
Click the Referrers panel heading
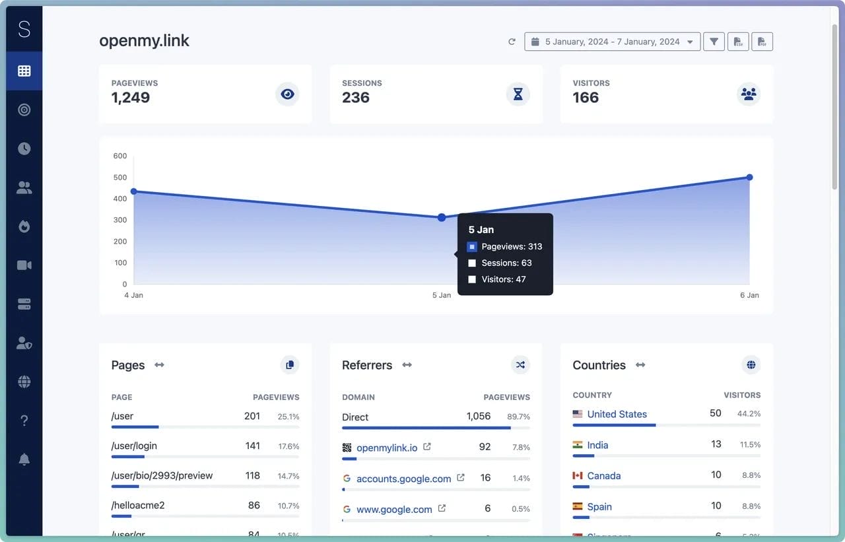coord(367,365)
